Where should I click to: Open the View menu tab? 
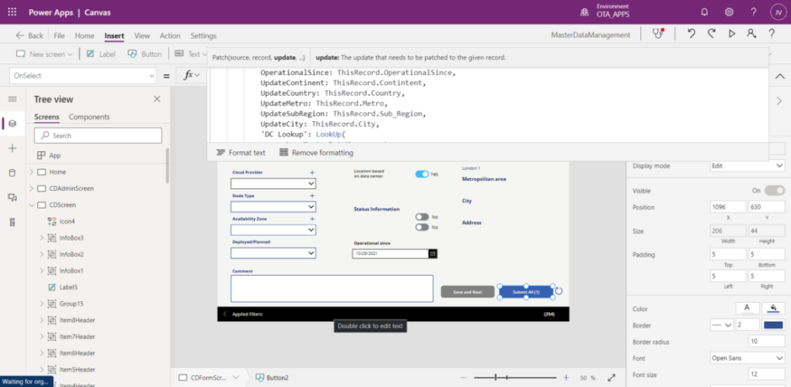[141, 36]
